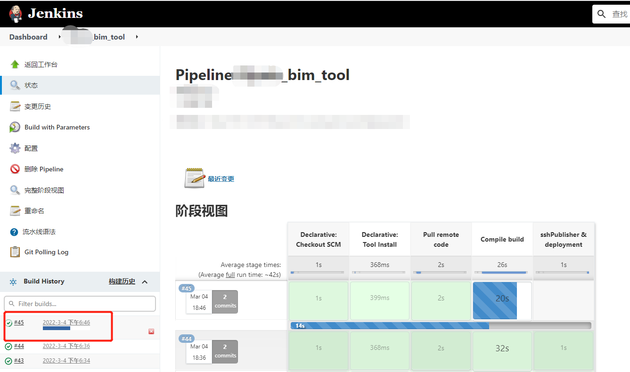Focus the Filter builds input field
The height and width of the screenshot is (372, 630).
80,304
